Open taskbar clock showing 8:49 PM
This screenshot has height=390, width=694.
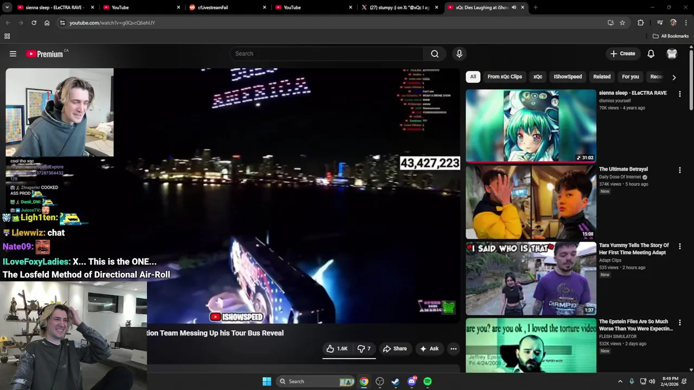[670, 381]
